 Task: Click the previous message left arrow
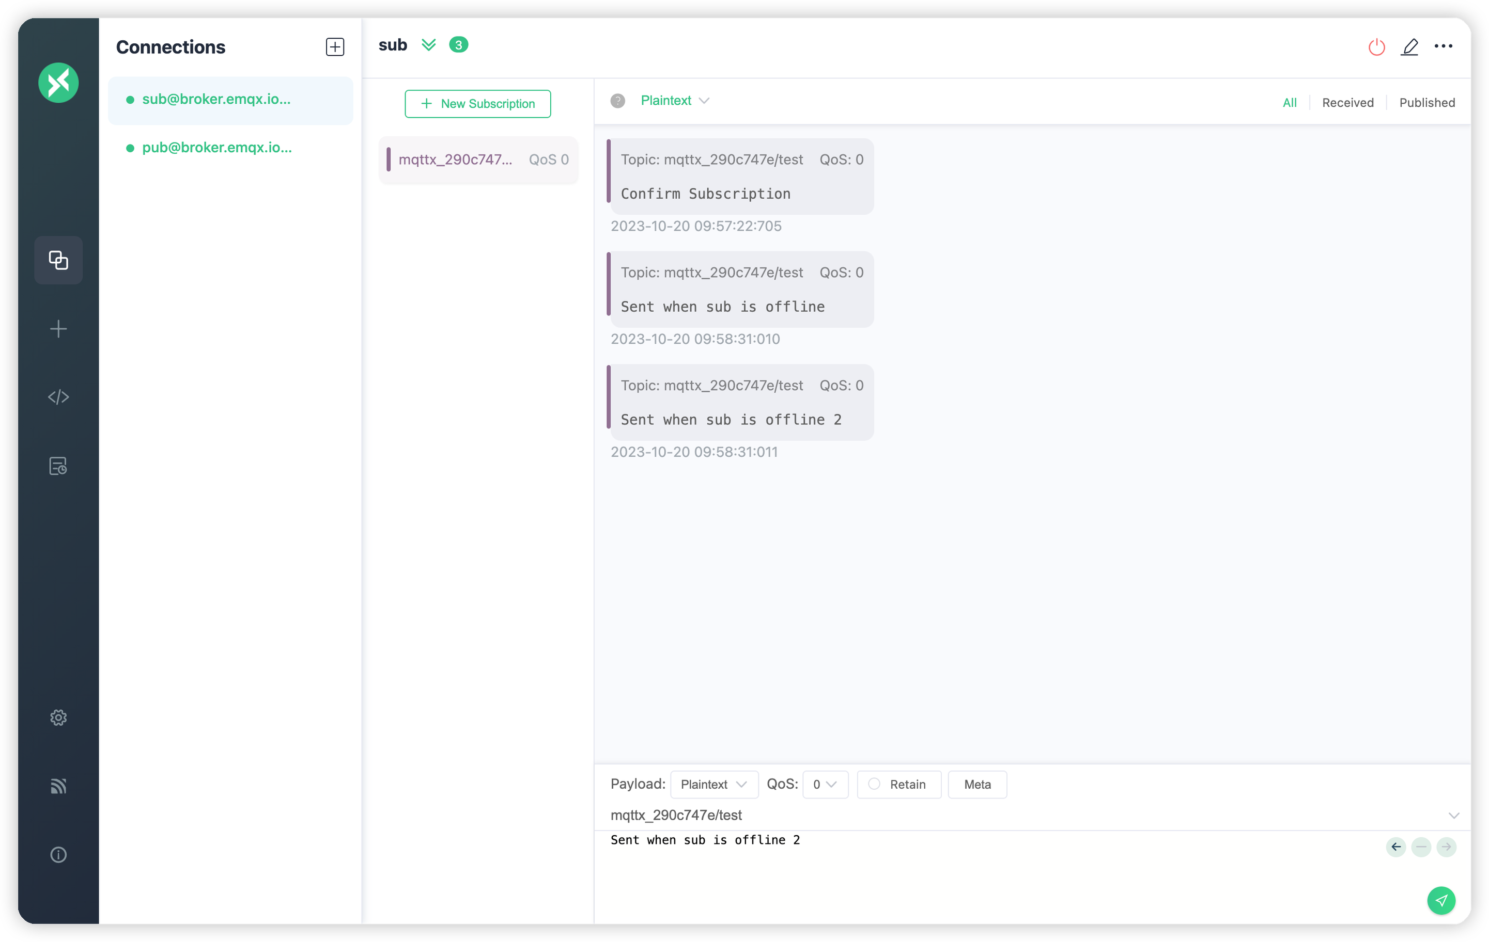click(x=1395, y=847)
